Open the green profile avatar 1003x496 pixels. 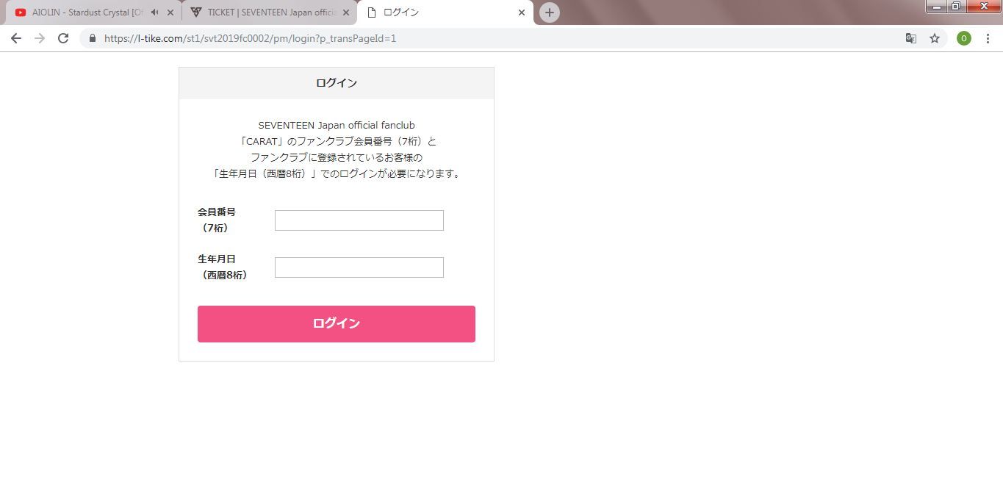[964, 38]
